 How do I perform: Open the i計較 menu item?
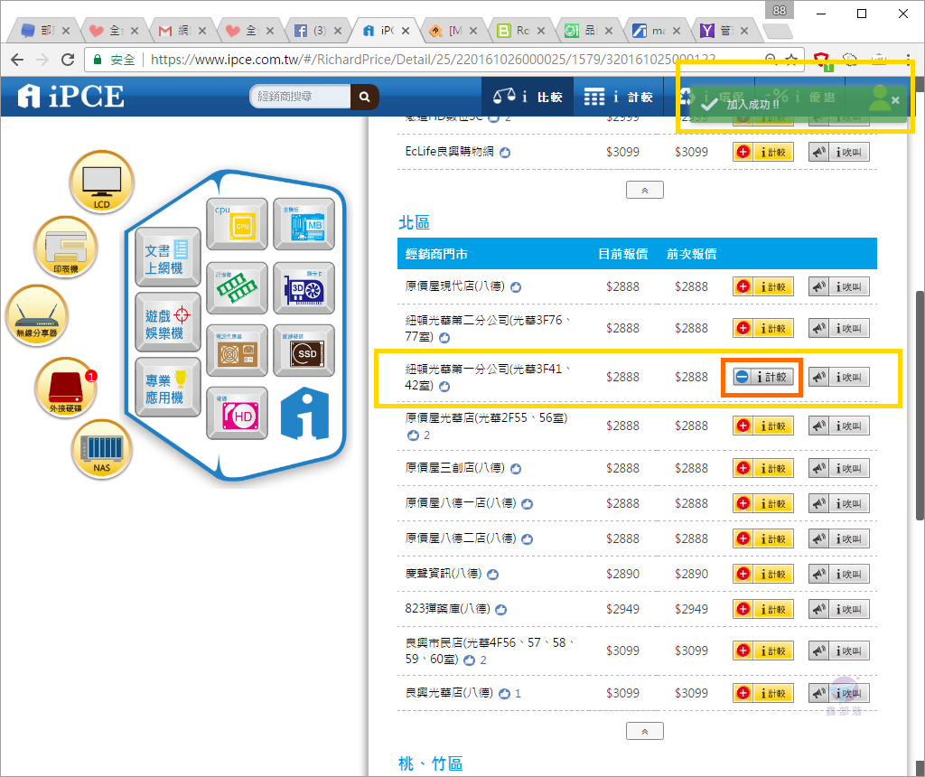(x=618, y=97)
